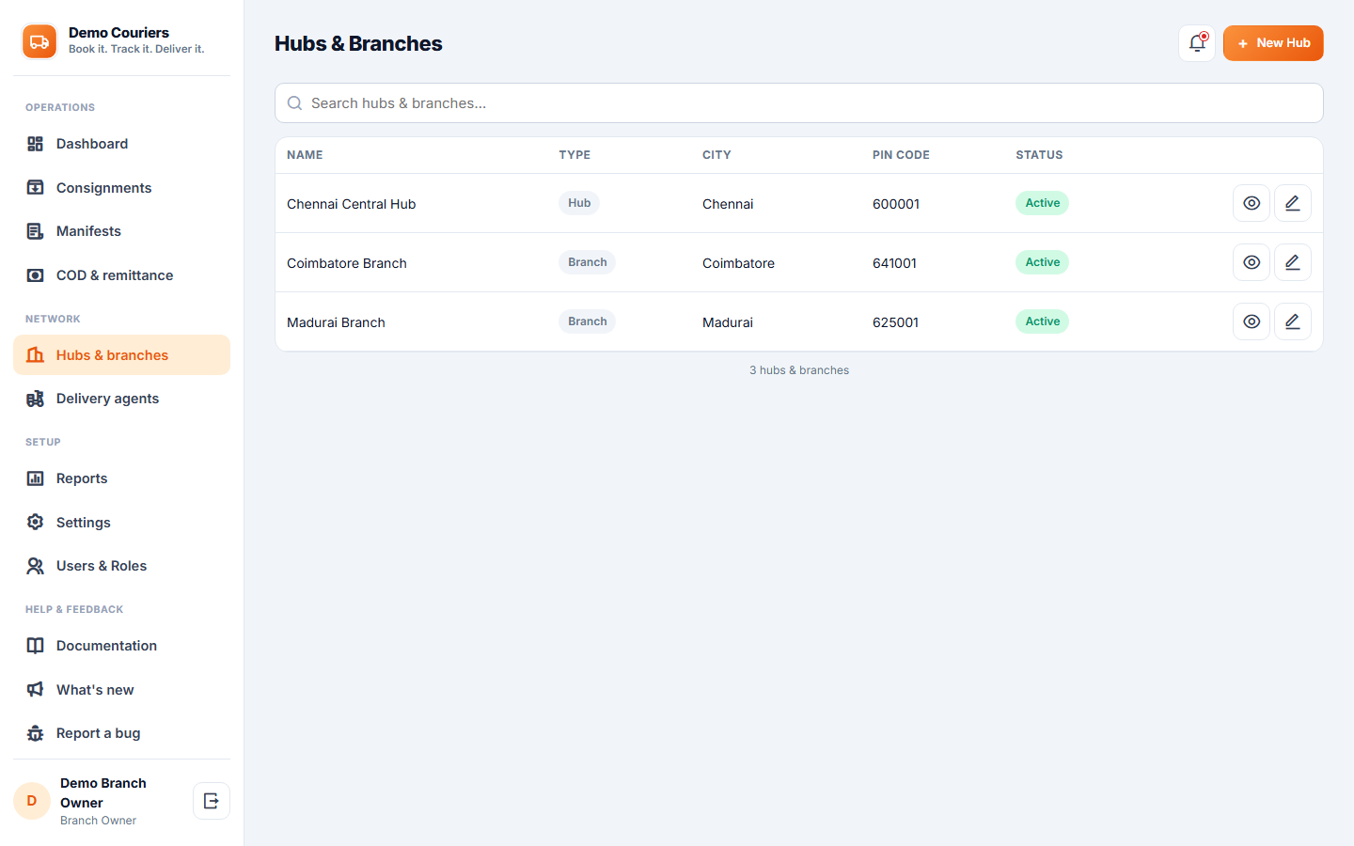The height and width of the screenshot is (846, 1354).
Task: Navigate to COD & remittance
Action: (x=121, y=275)
